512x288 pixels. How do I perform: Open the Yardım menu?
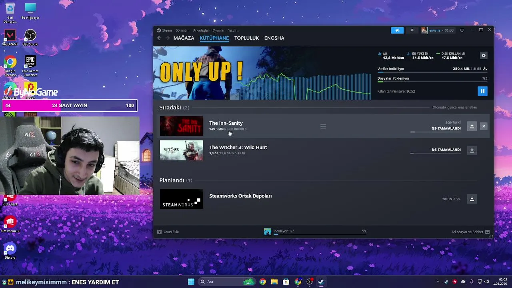233,30
